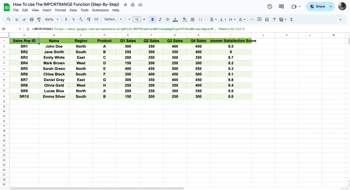Click the functions sigma icon
350x190 pixels.
pyautogui.click(x=291, y=20)
